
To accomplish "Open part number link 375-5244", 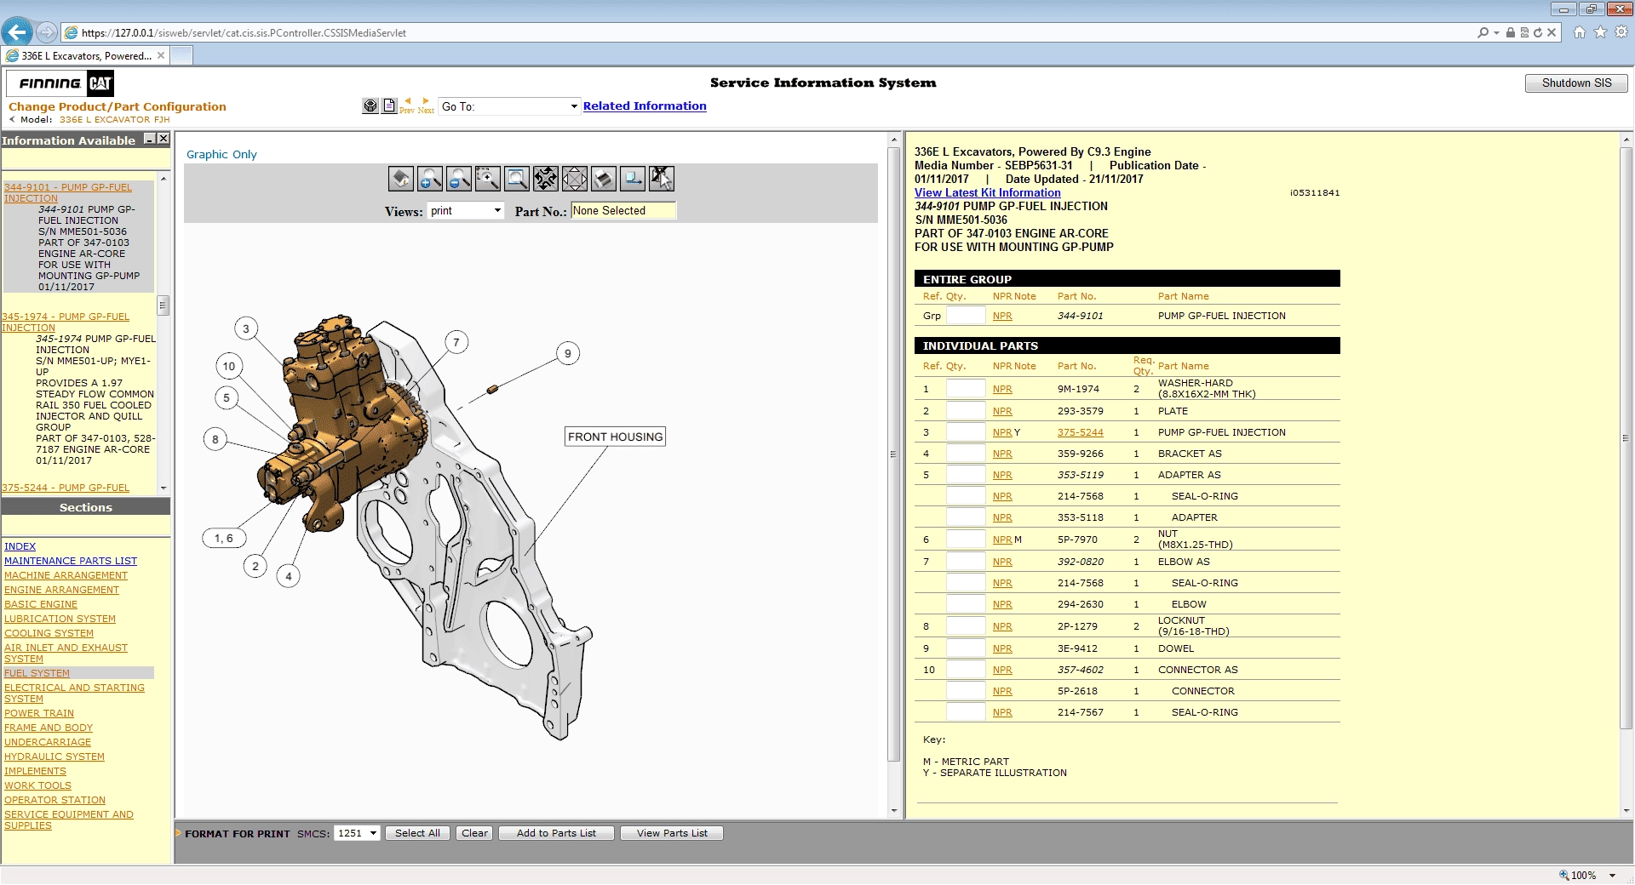I will click(x=1080, y=432).
